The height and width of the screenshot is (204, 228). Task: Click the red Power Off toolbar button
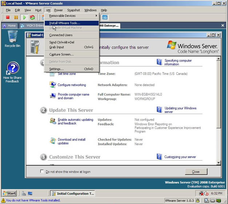pyautogui.click(x=8, y=17)
